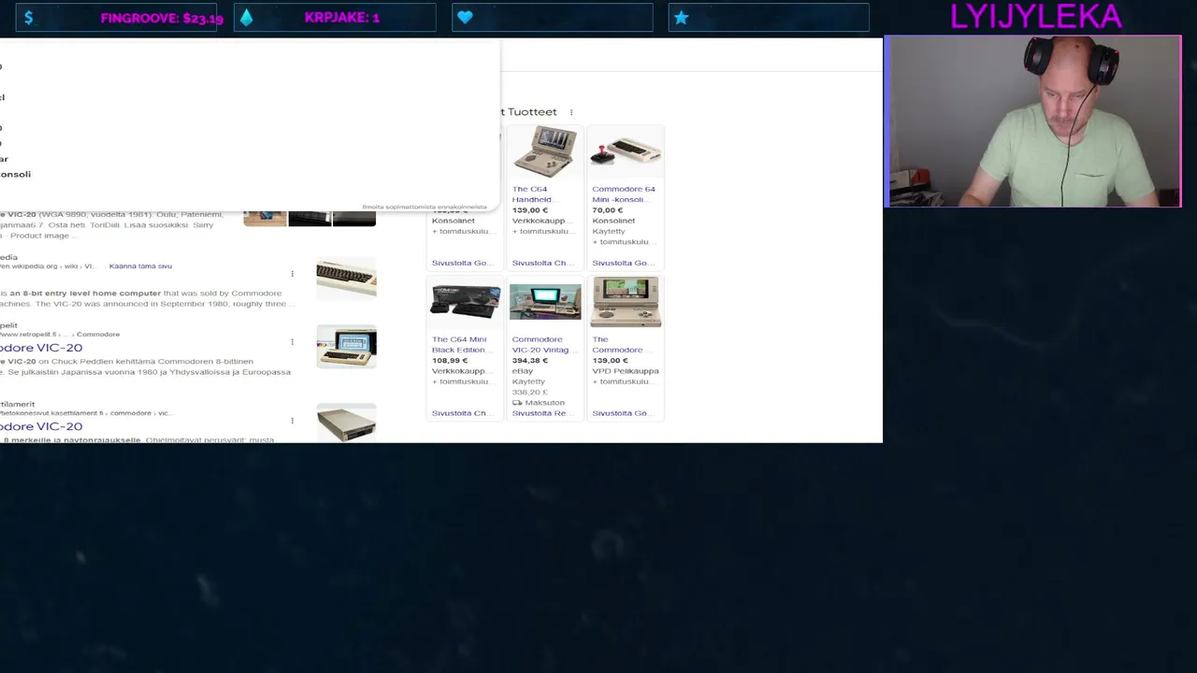Open 'The C64 Handheld' product link
The height and width of the screenshot is (673, 1197).
(533, 193)
